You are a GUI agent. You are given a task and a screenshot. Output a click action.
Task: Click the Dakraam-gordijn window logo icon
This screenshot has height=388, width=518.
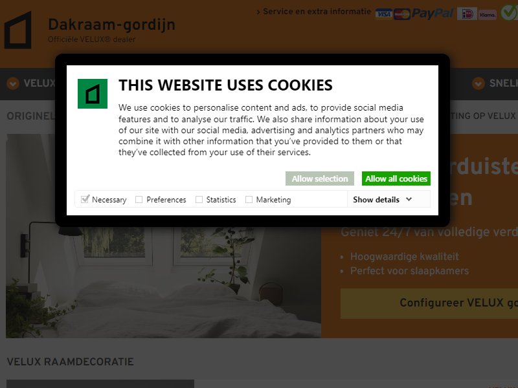pyautogui.click(x=18, y=30)
